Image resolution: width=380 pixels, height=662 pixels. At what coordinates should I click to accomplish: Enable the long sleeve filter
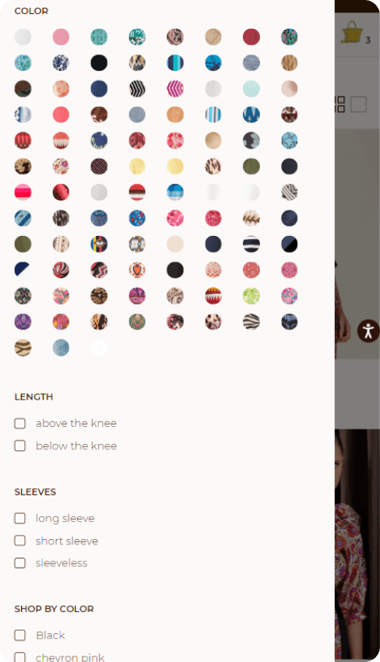pyautogui.click(x=19, y=518)
